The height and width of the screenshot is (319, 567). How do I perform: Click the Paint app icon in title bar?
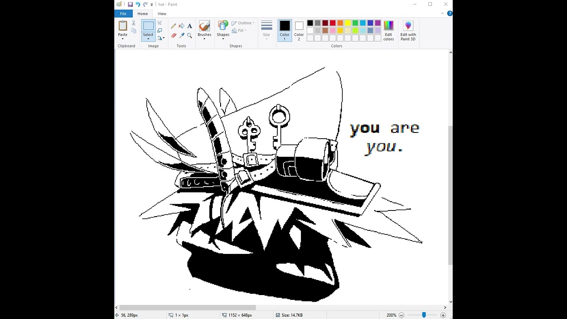coord(119,4)
